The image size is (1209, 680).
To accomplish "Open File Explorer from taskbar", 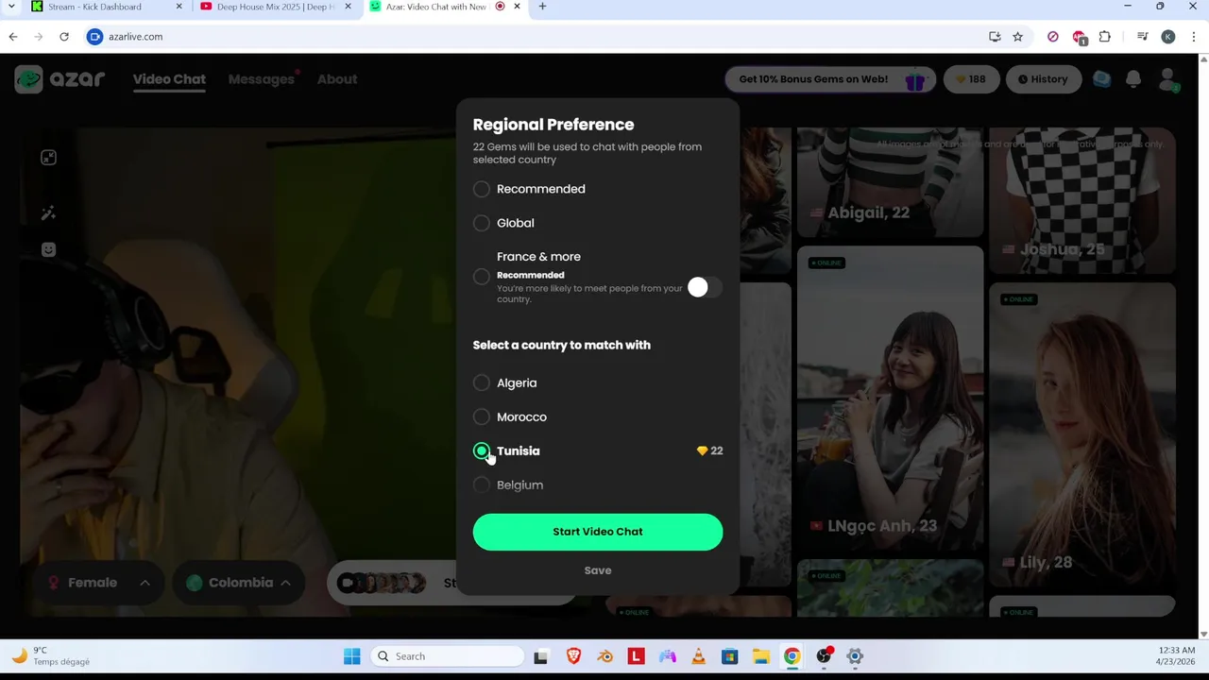I will (x=760, y=656).
